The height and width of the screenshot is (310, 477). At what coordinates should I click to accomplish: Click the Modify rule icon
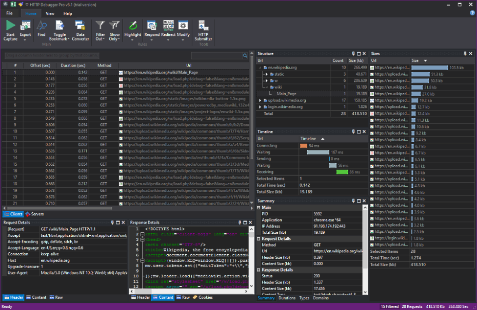tap(183, 26)
